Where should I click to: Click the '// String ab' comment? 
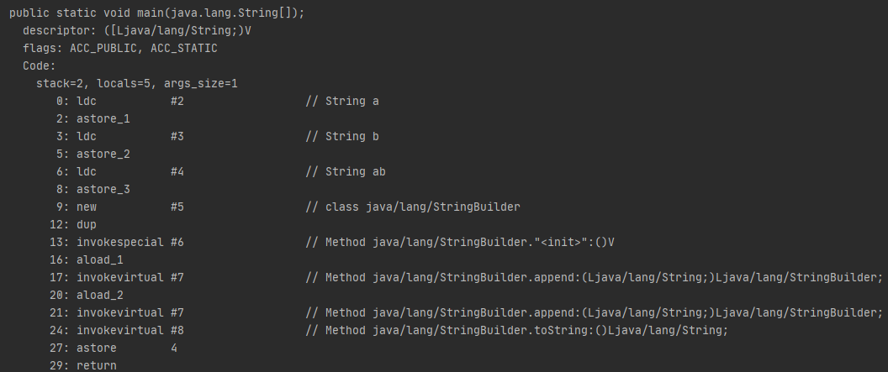[345, 171]
